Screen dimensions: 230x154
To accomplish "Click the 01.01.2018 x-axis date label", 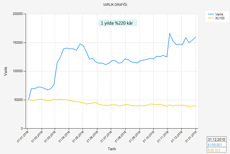I will [23, 136].
